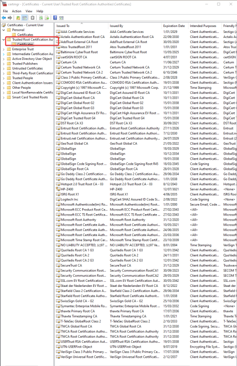This screenshot has width=237, height=366.
Task: Expand the Client Authentication Issuers node
Action: pos(4,83)
